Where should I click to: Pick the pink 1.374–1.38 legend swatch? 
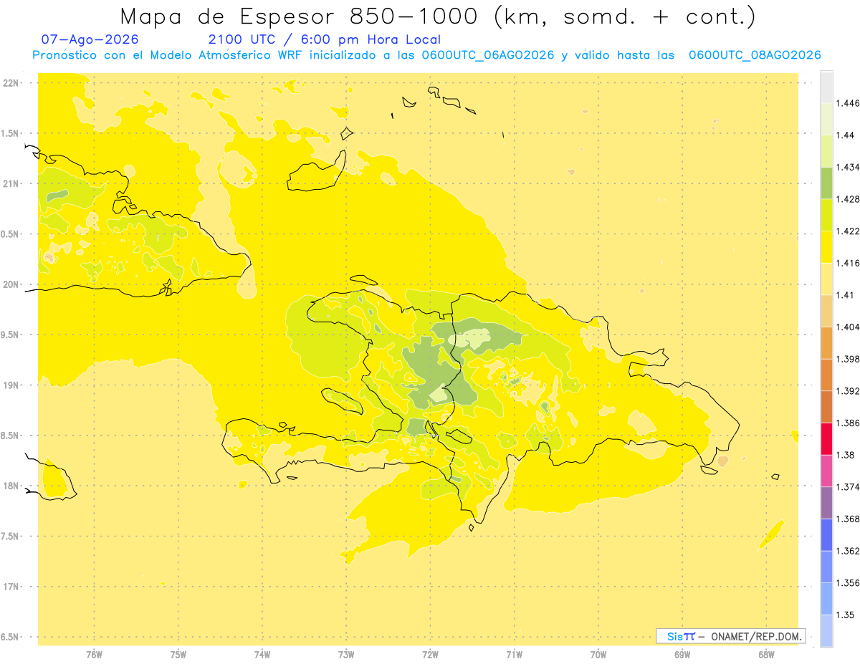click(826, 471)
